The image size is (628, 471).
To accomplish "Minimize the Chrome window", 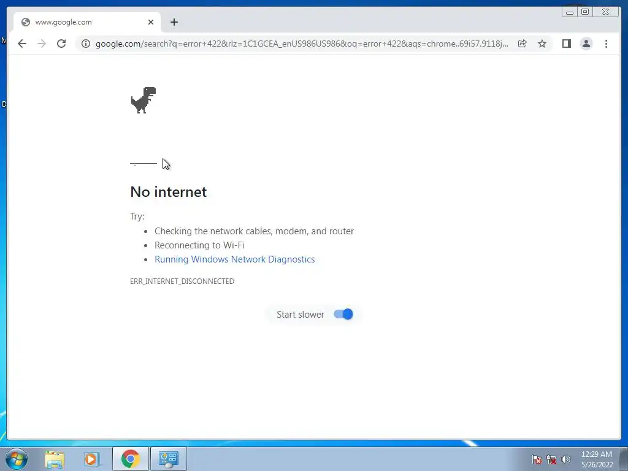I will click(x=570, y=12).
